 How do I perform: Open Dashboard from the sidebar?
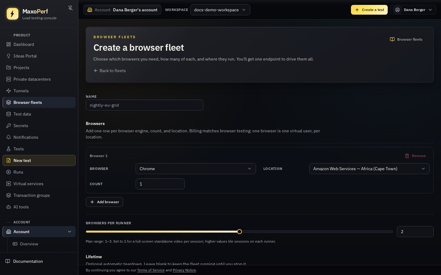tap(39, 44)
